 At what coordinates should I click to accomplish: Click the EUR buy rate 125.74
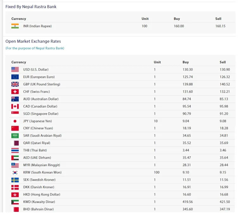(x=188, y=77)
